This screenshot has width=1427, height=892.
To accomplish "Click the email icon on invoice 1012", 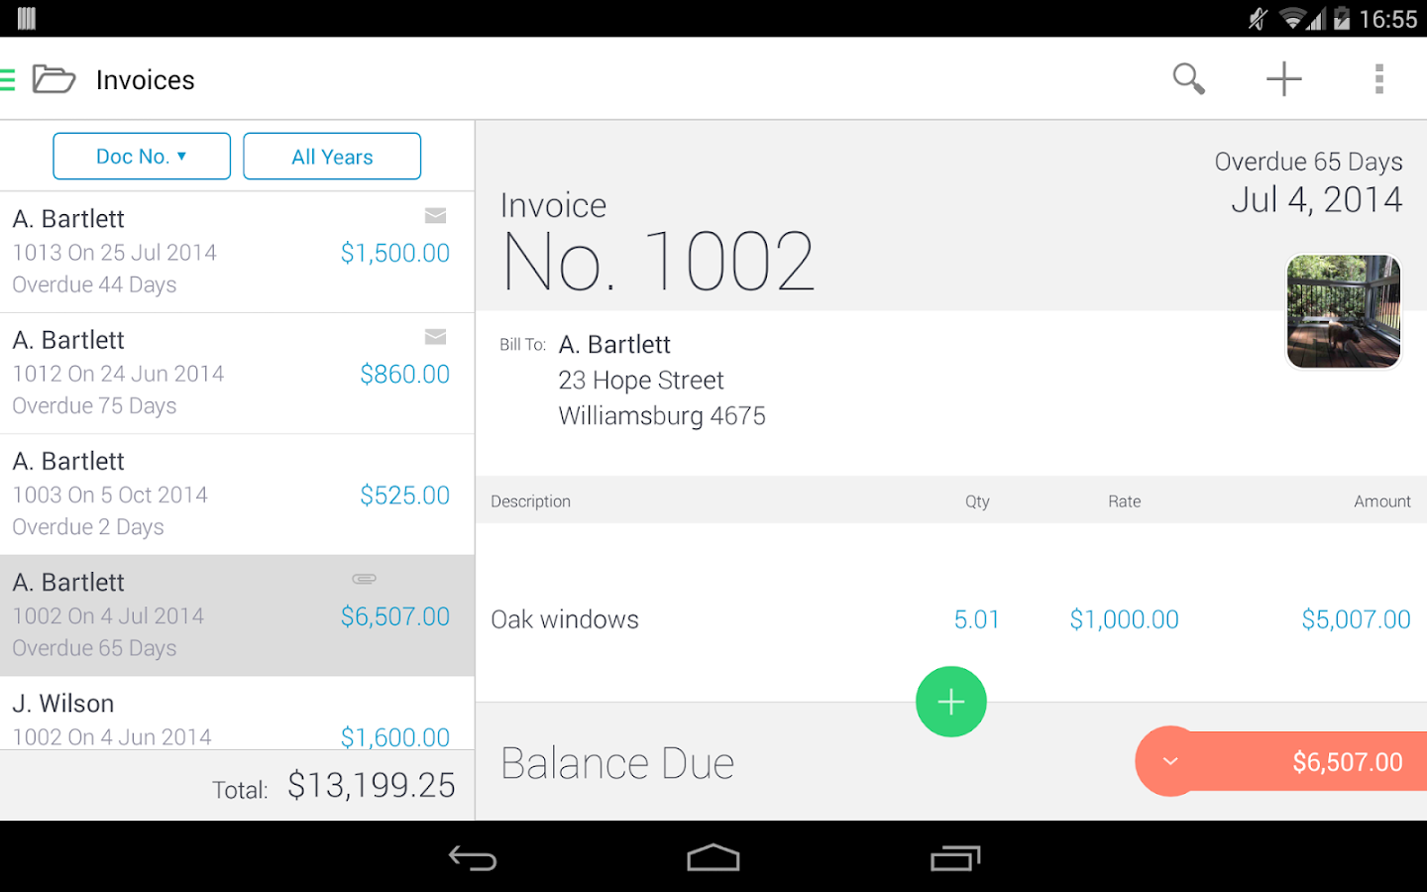I will [436, 337].
